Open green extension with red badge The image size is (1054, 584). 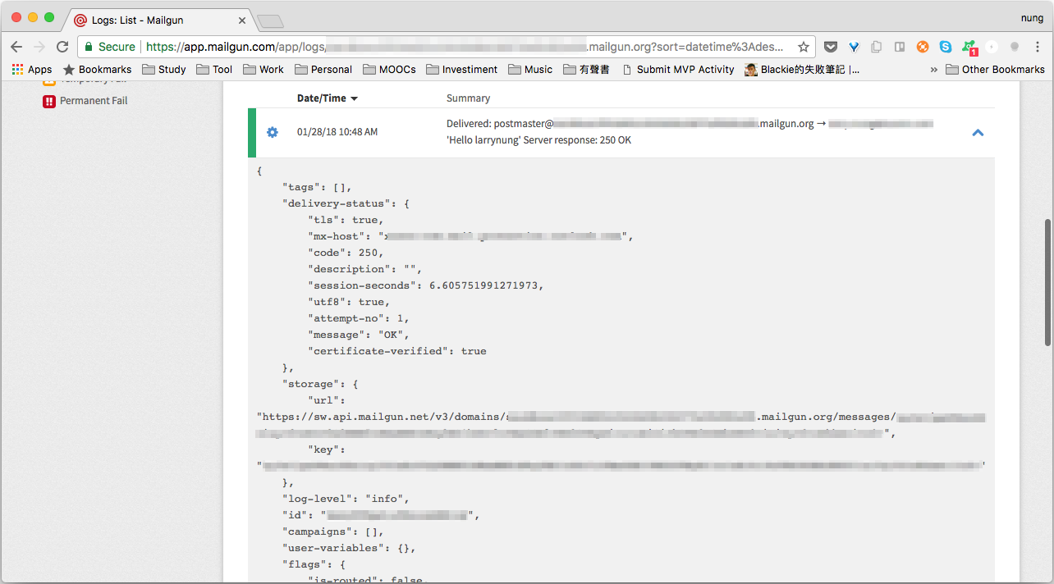[x=969, y=48]
